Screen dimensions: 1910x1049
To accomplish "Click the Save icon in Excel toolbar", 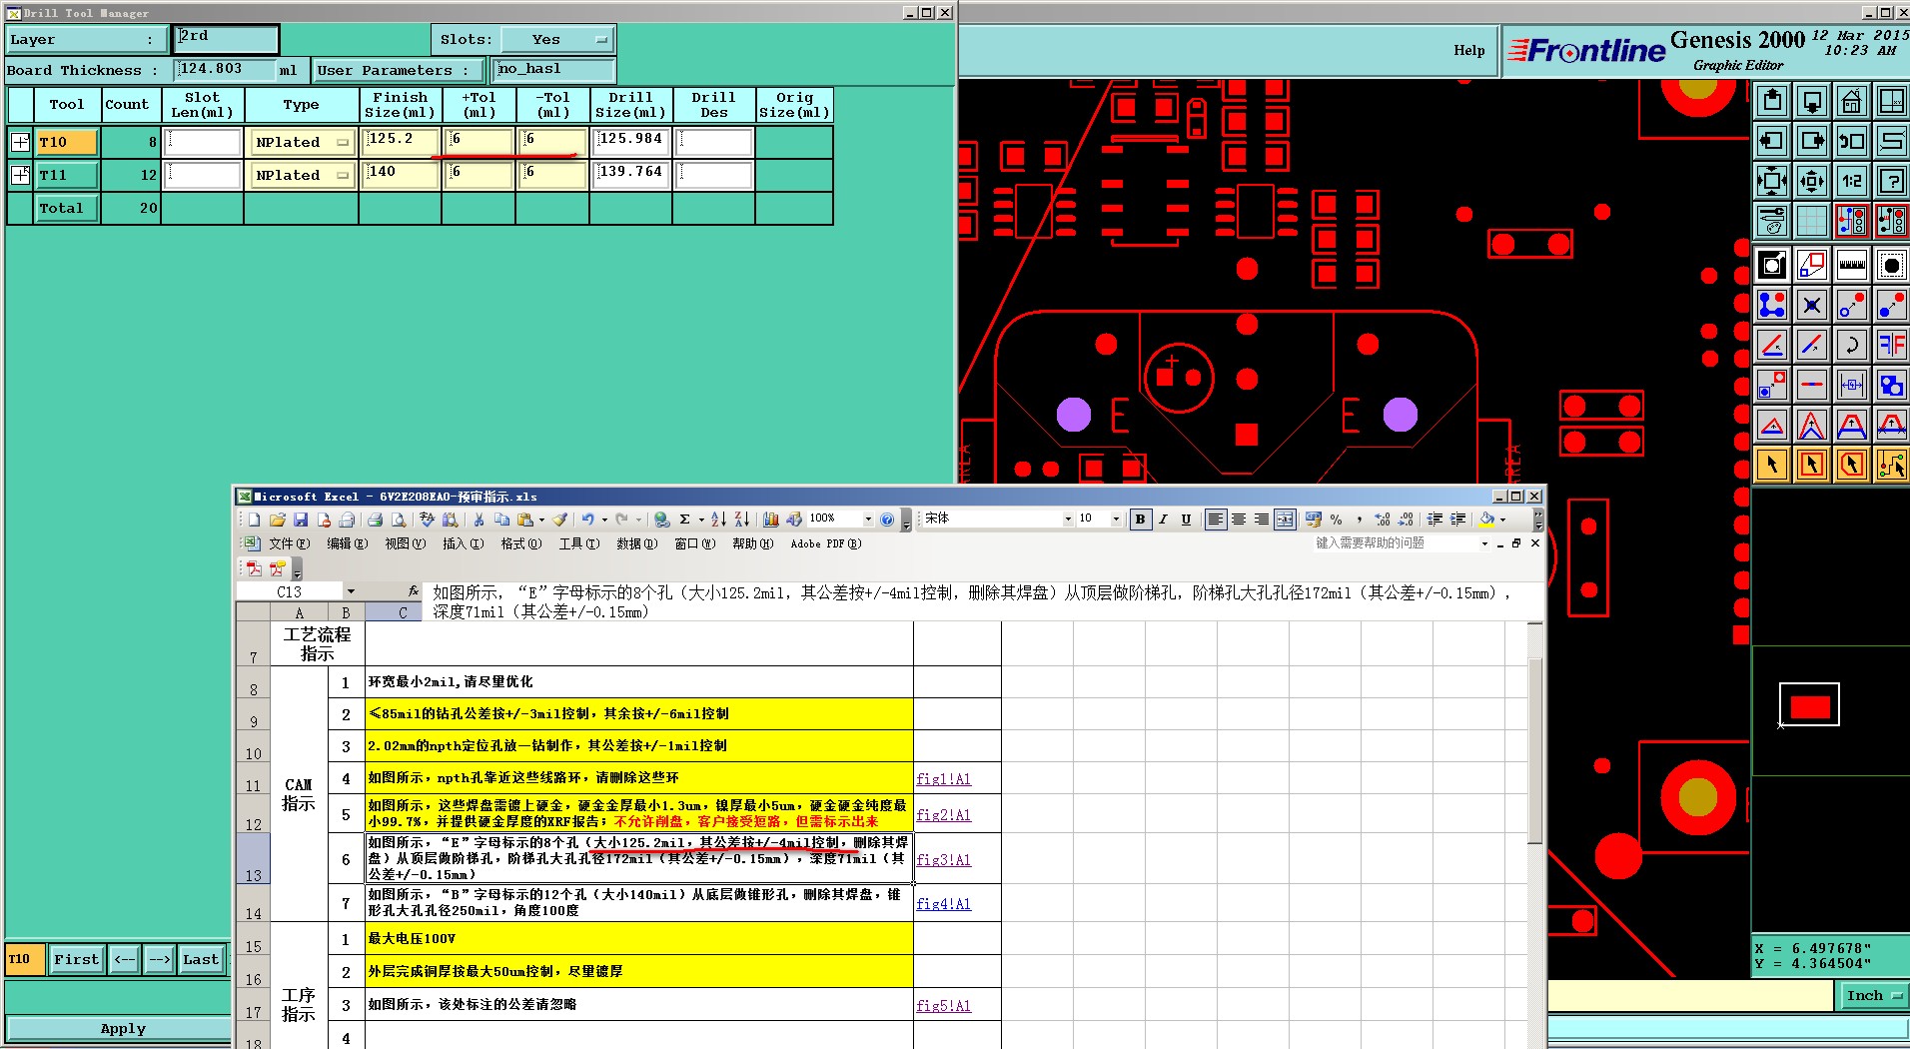I will point(301,520).
